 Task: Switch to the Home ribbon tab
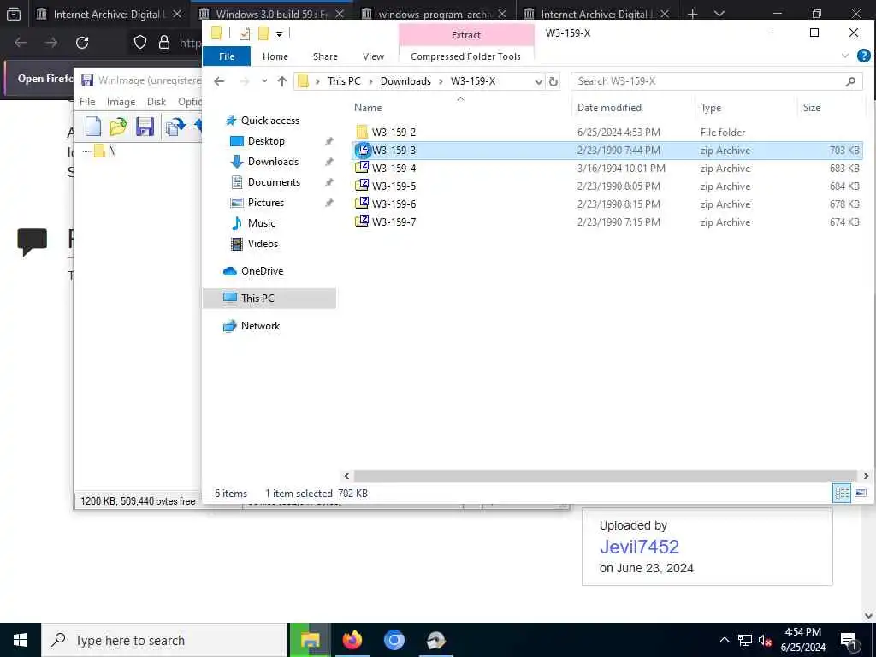click(x=275, y=56)
